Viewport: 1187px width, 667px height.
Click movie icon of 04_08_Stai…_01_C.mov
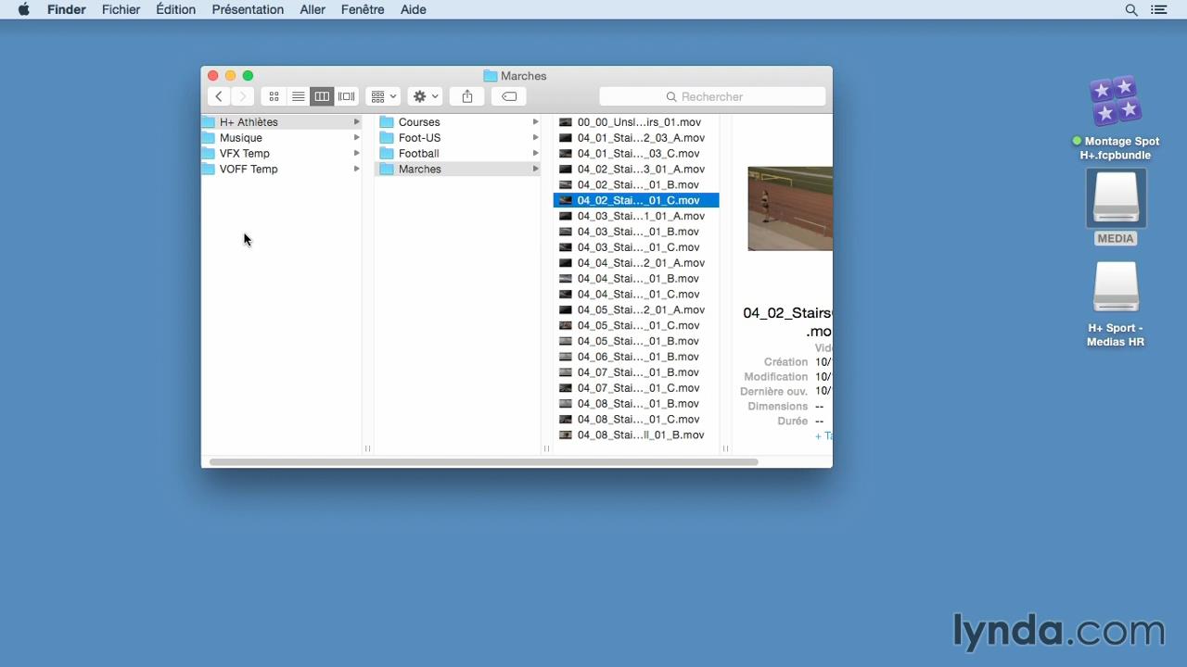click(x=566, y=420)
